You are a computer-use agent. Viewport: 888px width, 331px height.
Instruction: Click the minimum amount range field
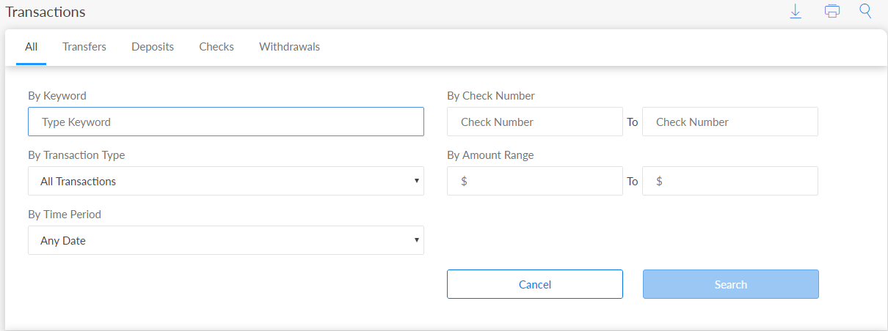(534, 181)
